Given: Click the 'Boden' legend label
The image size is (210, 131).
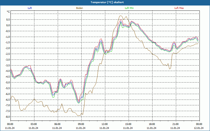Looking at the screenshot, I should point(80,8).
